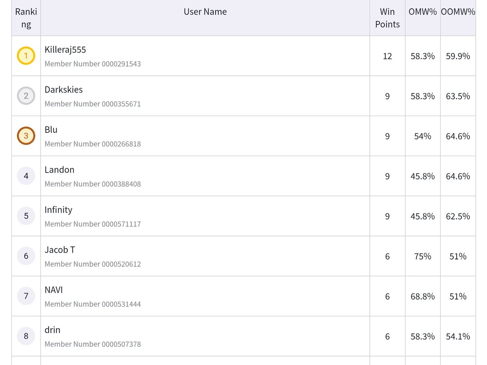
Task: Click Jacob T's OMW% value 75%
Action: click(422, 256)
